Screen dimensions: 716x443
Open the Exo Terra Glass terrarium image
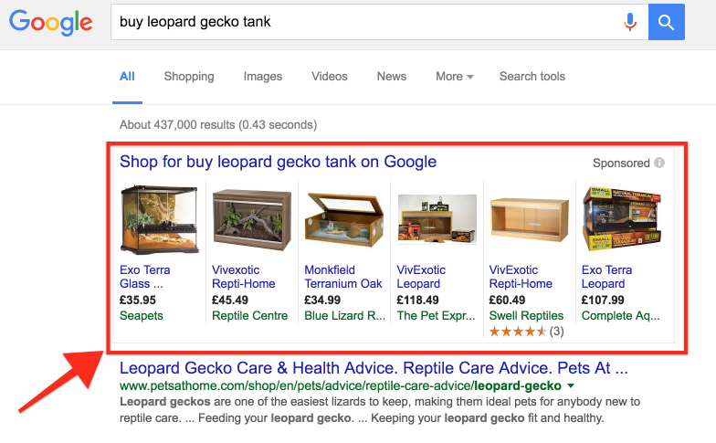pyautogui.click(x=152, y=219)
